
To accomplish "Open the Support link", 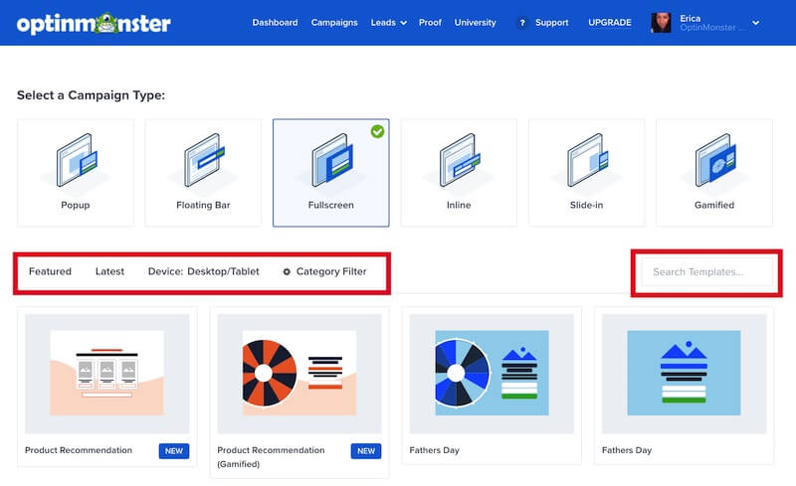I will 551,22.
